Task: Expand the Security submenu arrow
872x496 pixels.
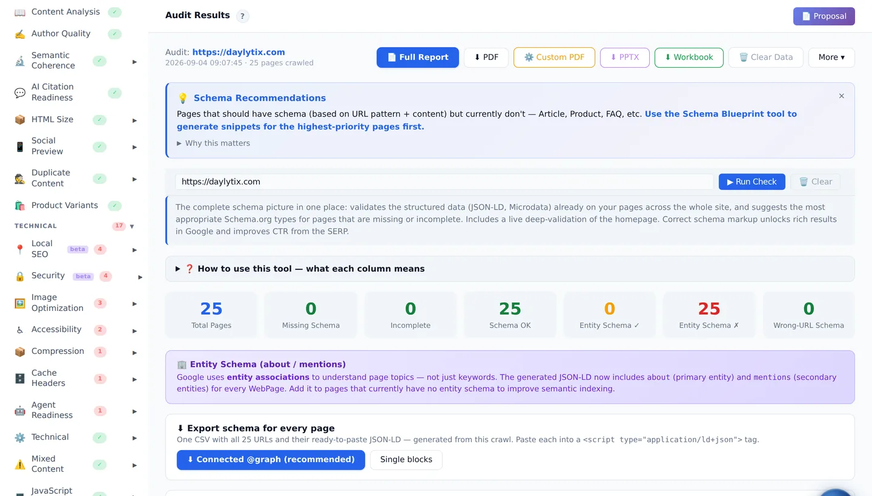Action: pos(140,277)
